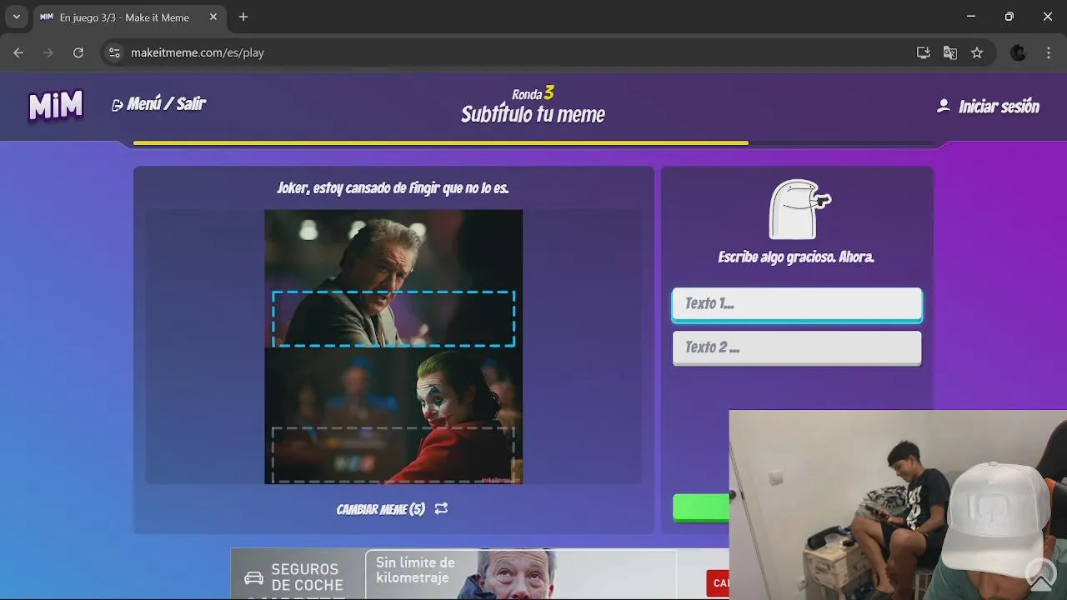Open the browser tab search dropdown
This screenshot has height=600, width=1067.
(16, 17)
